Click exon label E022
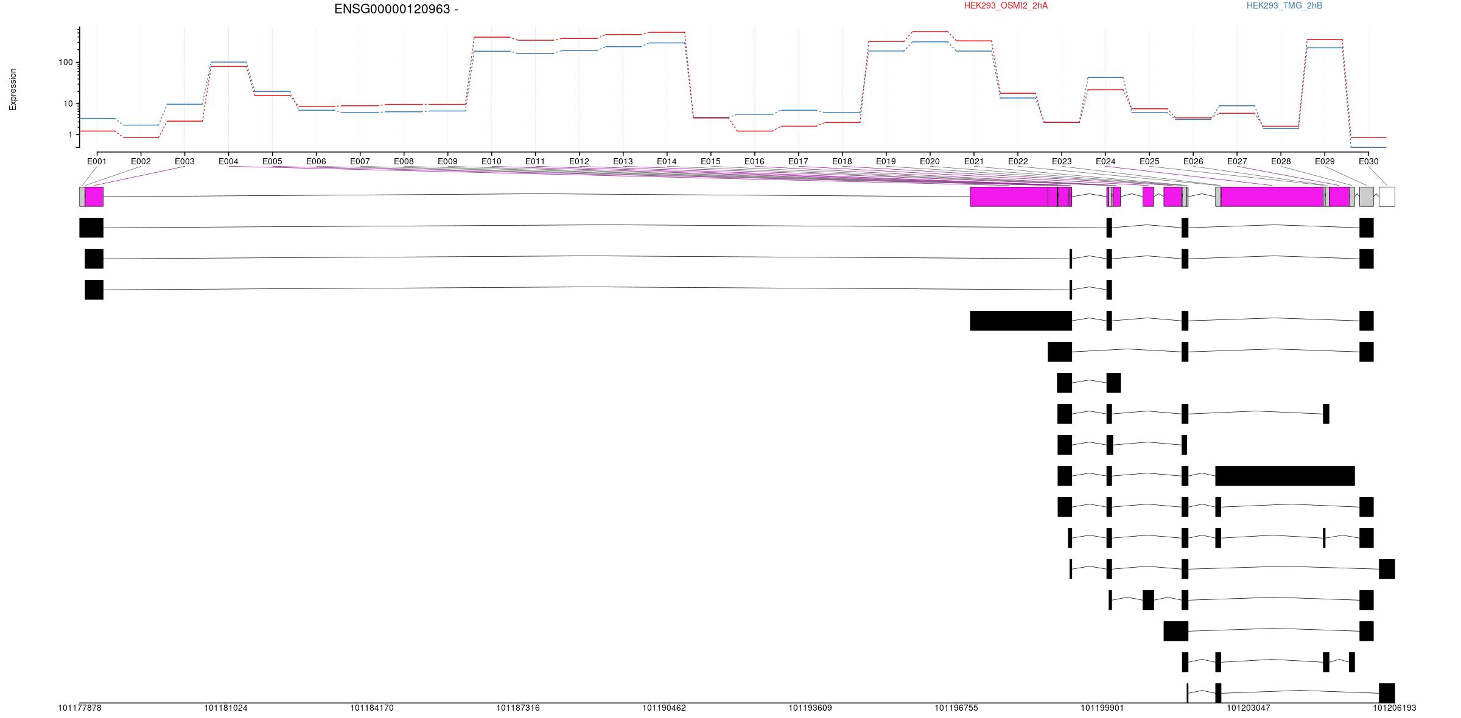Image resolution: width=1461 pixels, height=718 pixels. 1018,161
